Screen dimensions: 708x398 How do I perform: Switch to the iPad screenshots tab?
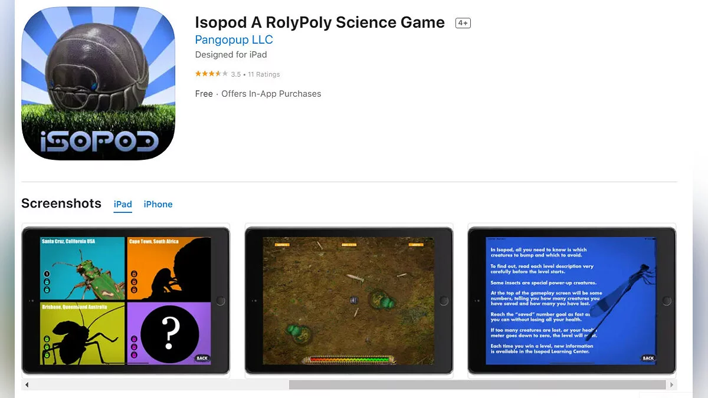point(123,204)
